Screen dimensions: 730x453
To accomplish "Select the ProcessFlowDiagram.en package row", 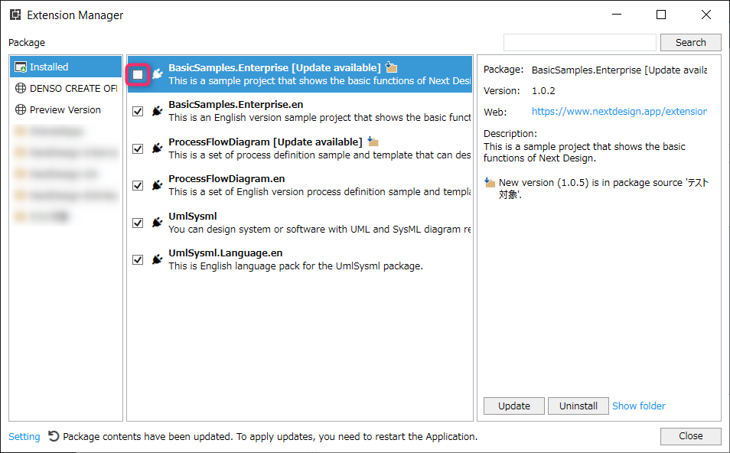I will coord(300,185).
